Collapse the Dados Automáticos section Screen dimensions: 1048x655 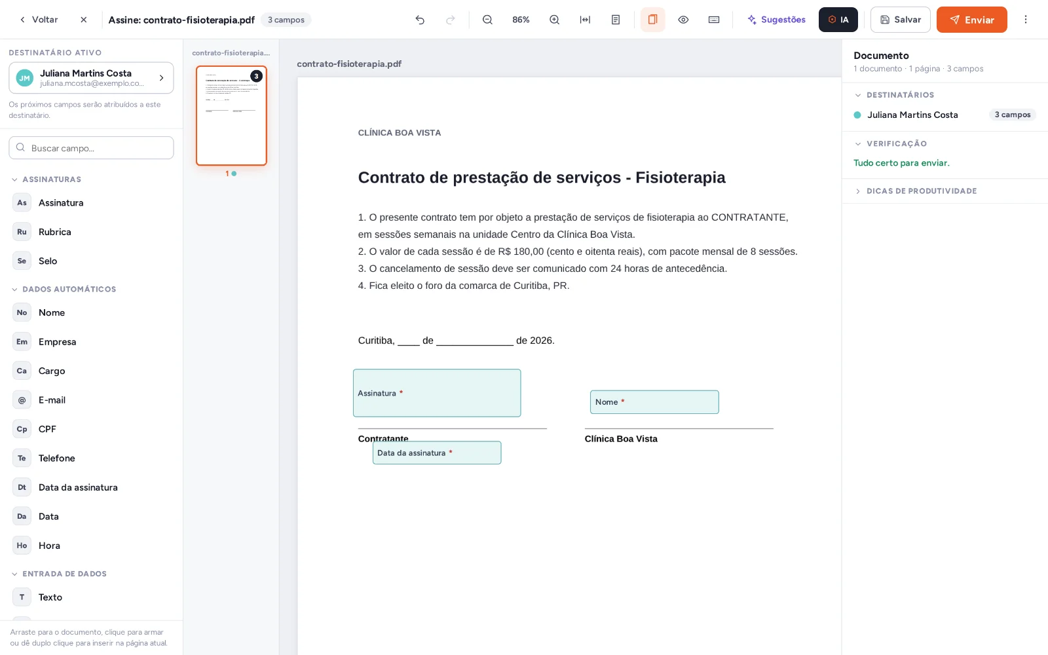pyautogui.click(x=64, y=289)
